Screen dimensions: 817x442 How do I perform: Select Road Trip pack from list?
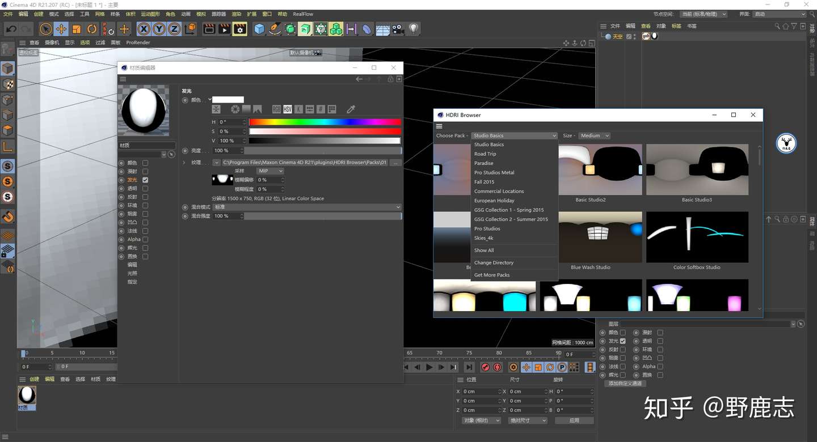(485, 154)
